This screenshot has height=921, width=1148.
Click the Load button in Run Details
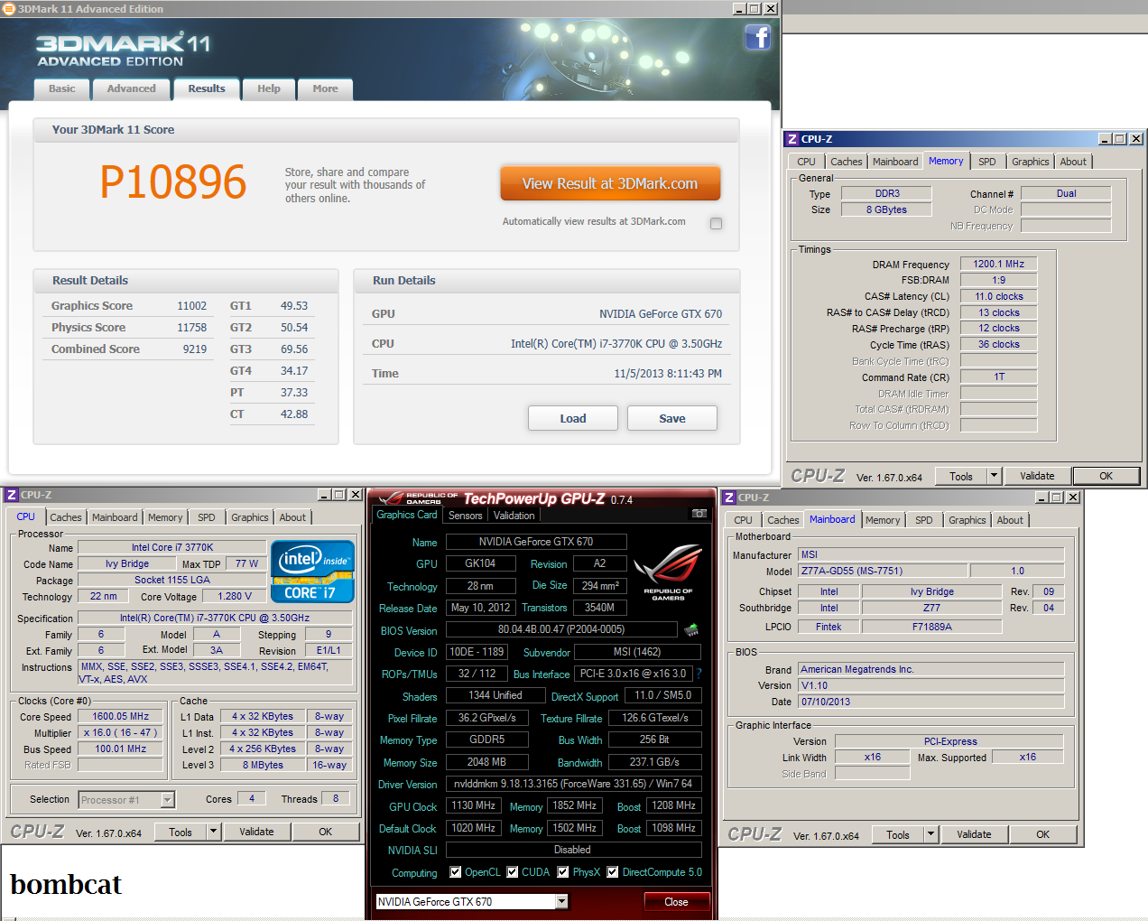tap(572, 418)
